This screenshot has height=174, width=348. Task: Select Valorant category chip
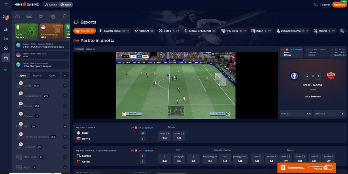[x=144, y=31]
